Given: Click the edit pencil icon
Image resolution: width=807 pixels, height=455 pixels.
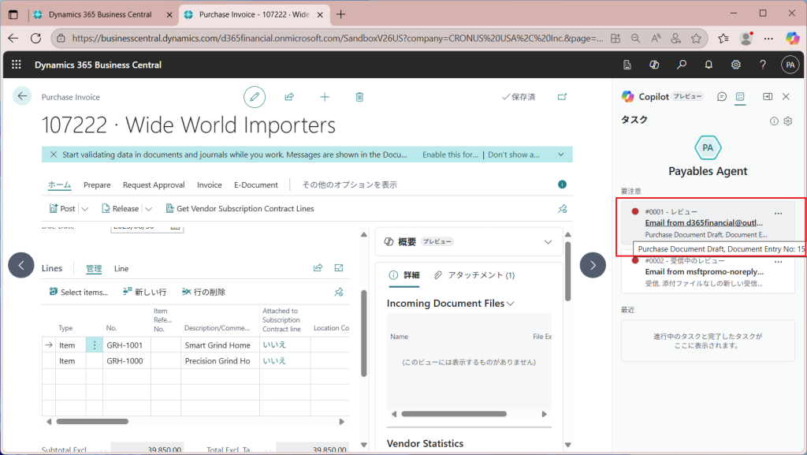Looking at the screenshot, I should [x=255, y=97].
